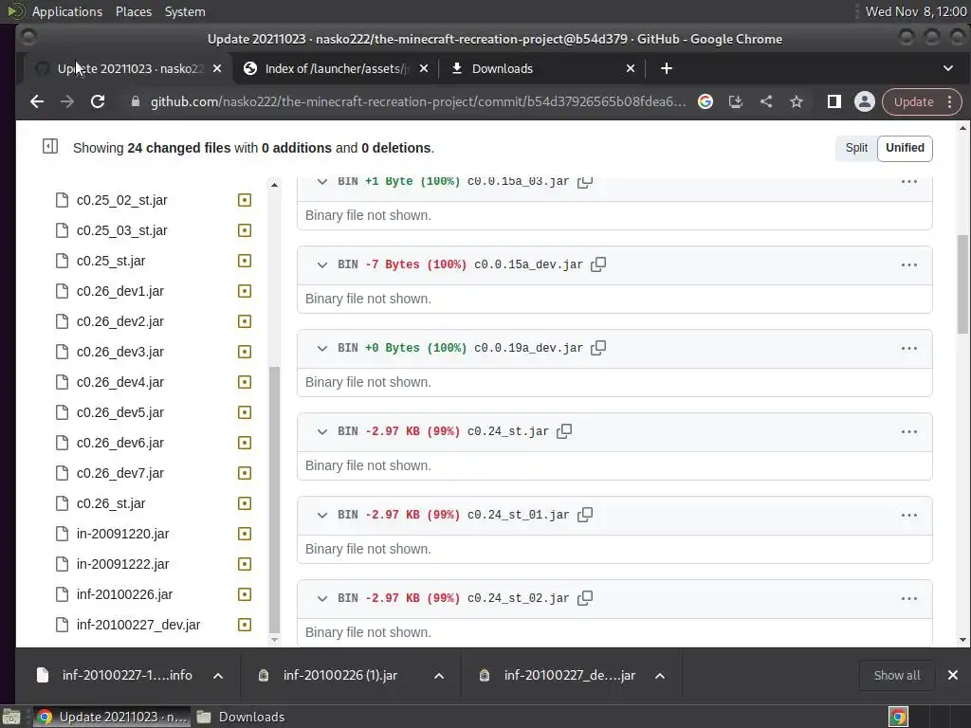Click the file tree scrollbar thumb
This screenshot has width=971, height=728.
274,500
